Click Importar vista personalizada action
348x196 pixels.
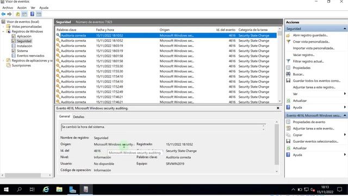pos(313,48)
